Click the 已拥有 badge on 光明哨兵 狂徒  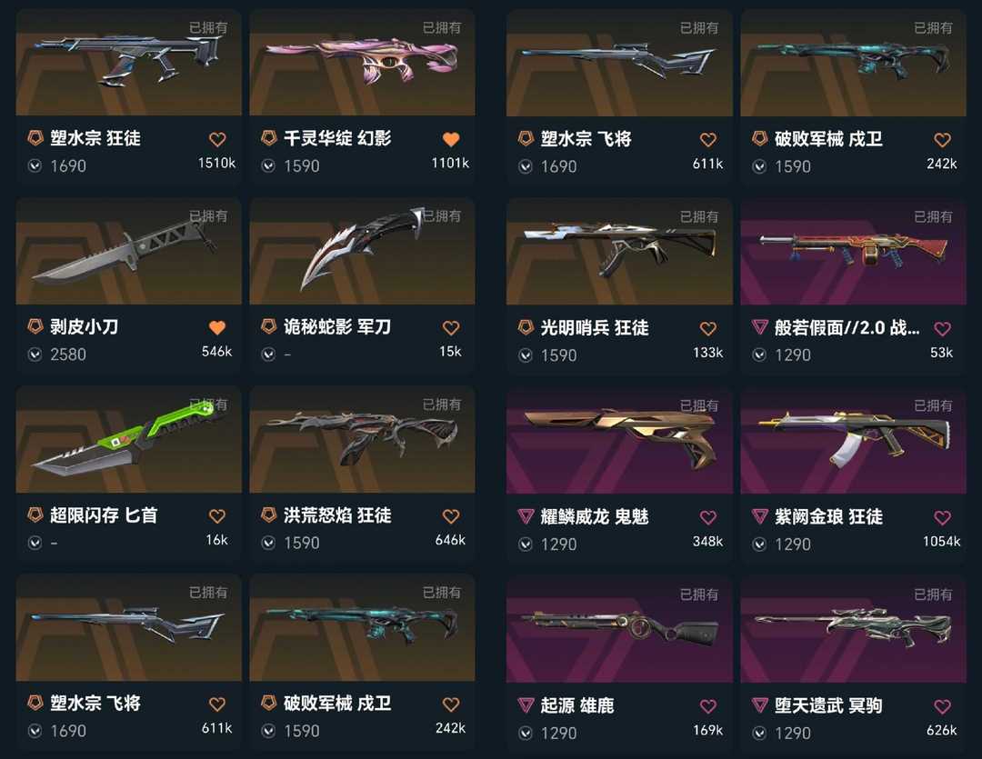point(699,216)
